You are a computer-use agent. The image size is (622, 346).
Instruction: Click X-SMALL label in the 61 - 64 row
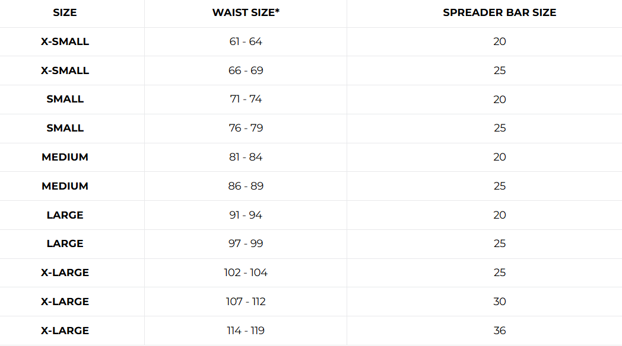click(x=65, y=41)
